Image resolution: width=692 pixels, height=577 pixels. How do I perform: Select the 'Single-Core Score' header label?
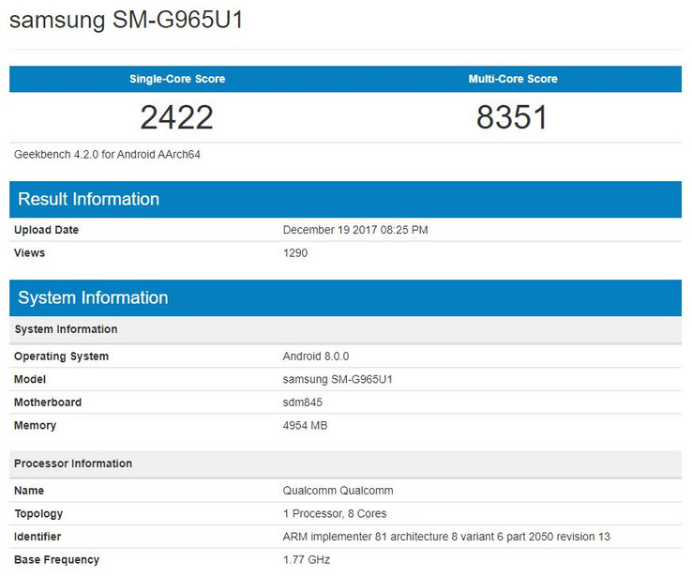coord(177,79)
